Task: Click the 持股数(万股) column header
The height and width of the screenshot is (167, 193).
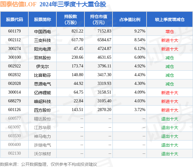Action: point(71,19)
